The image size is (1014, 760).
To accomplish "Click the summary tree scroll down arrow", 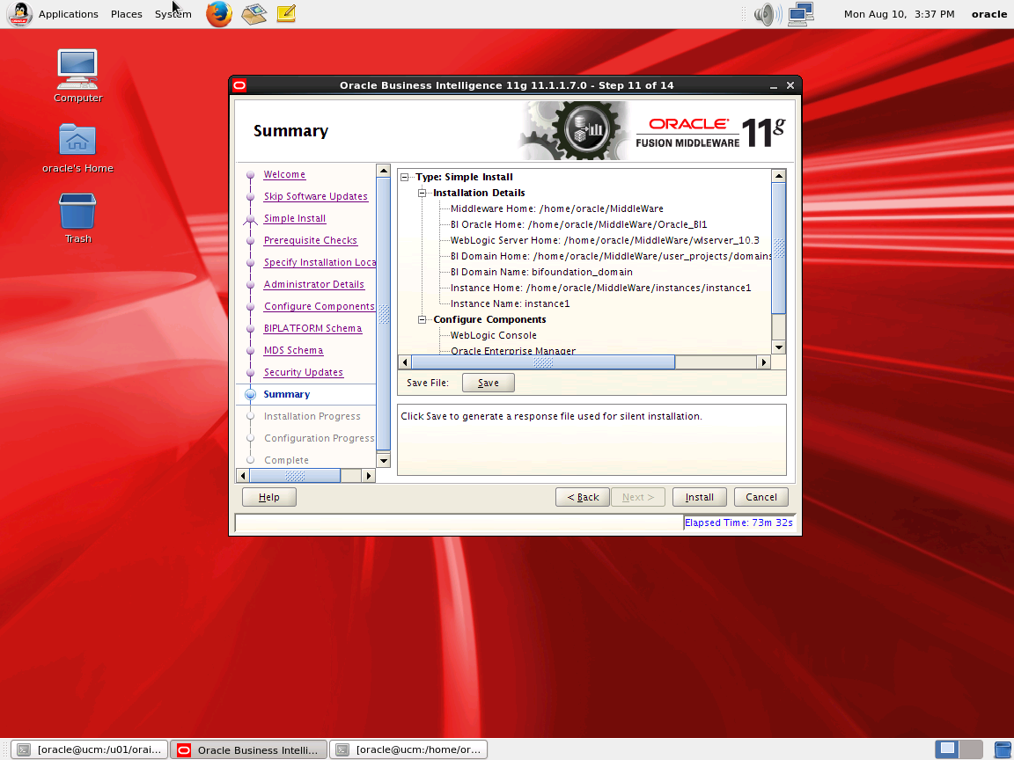I will coord(779,347).
